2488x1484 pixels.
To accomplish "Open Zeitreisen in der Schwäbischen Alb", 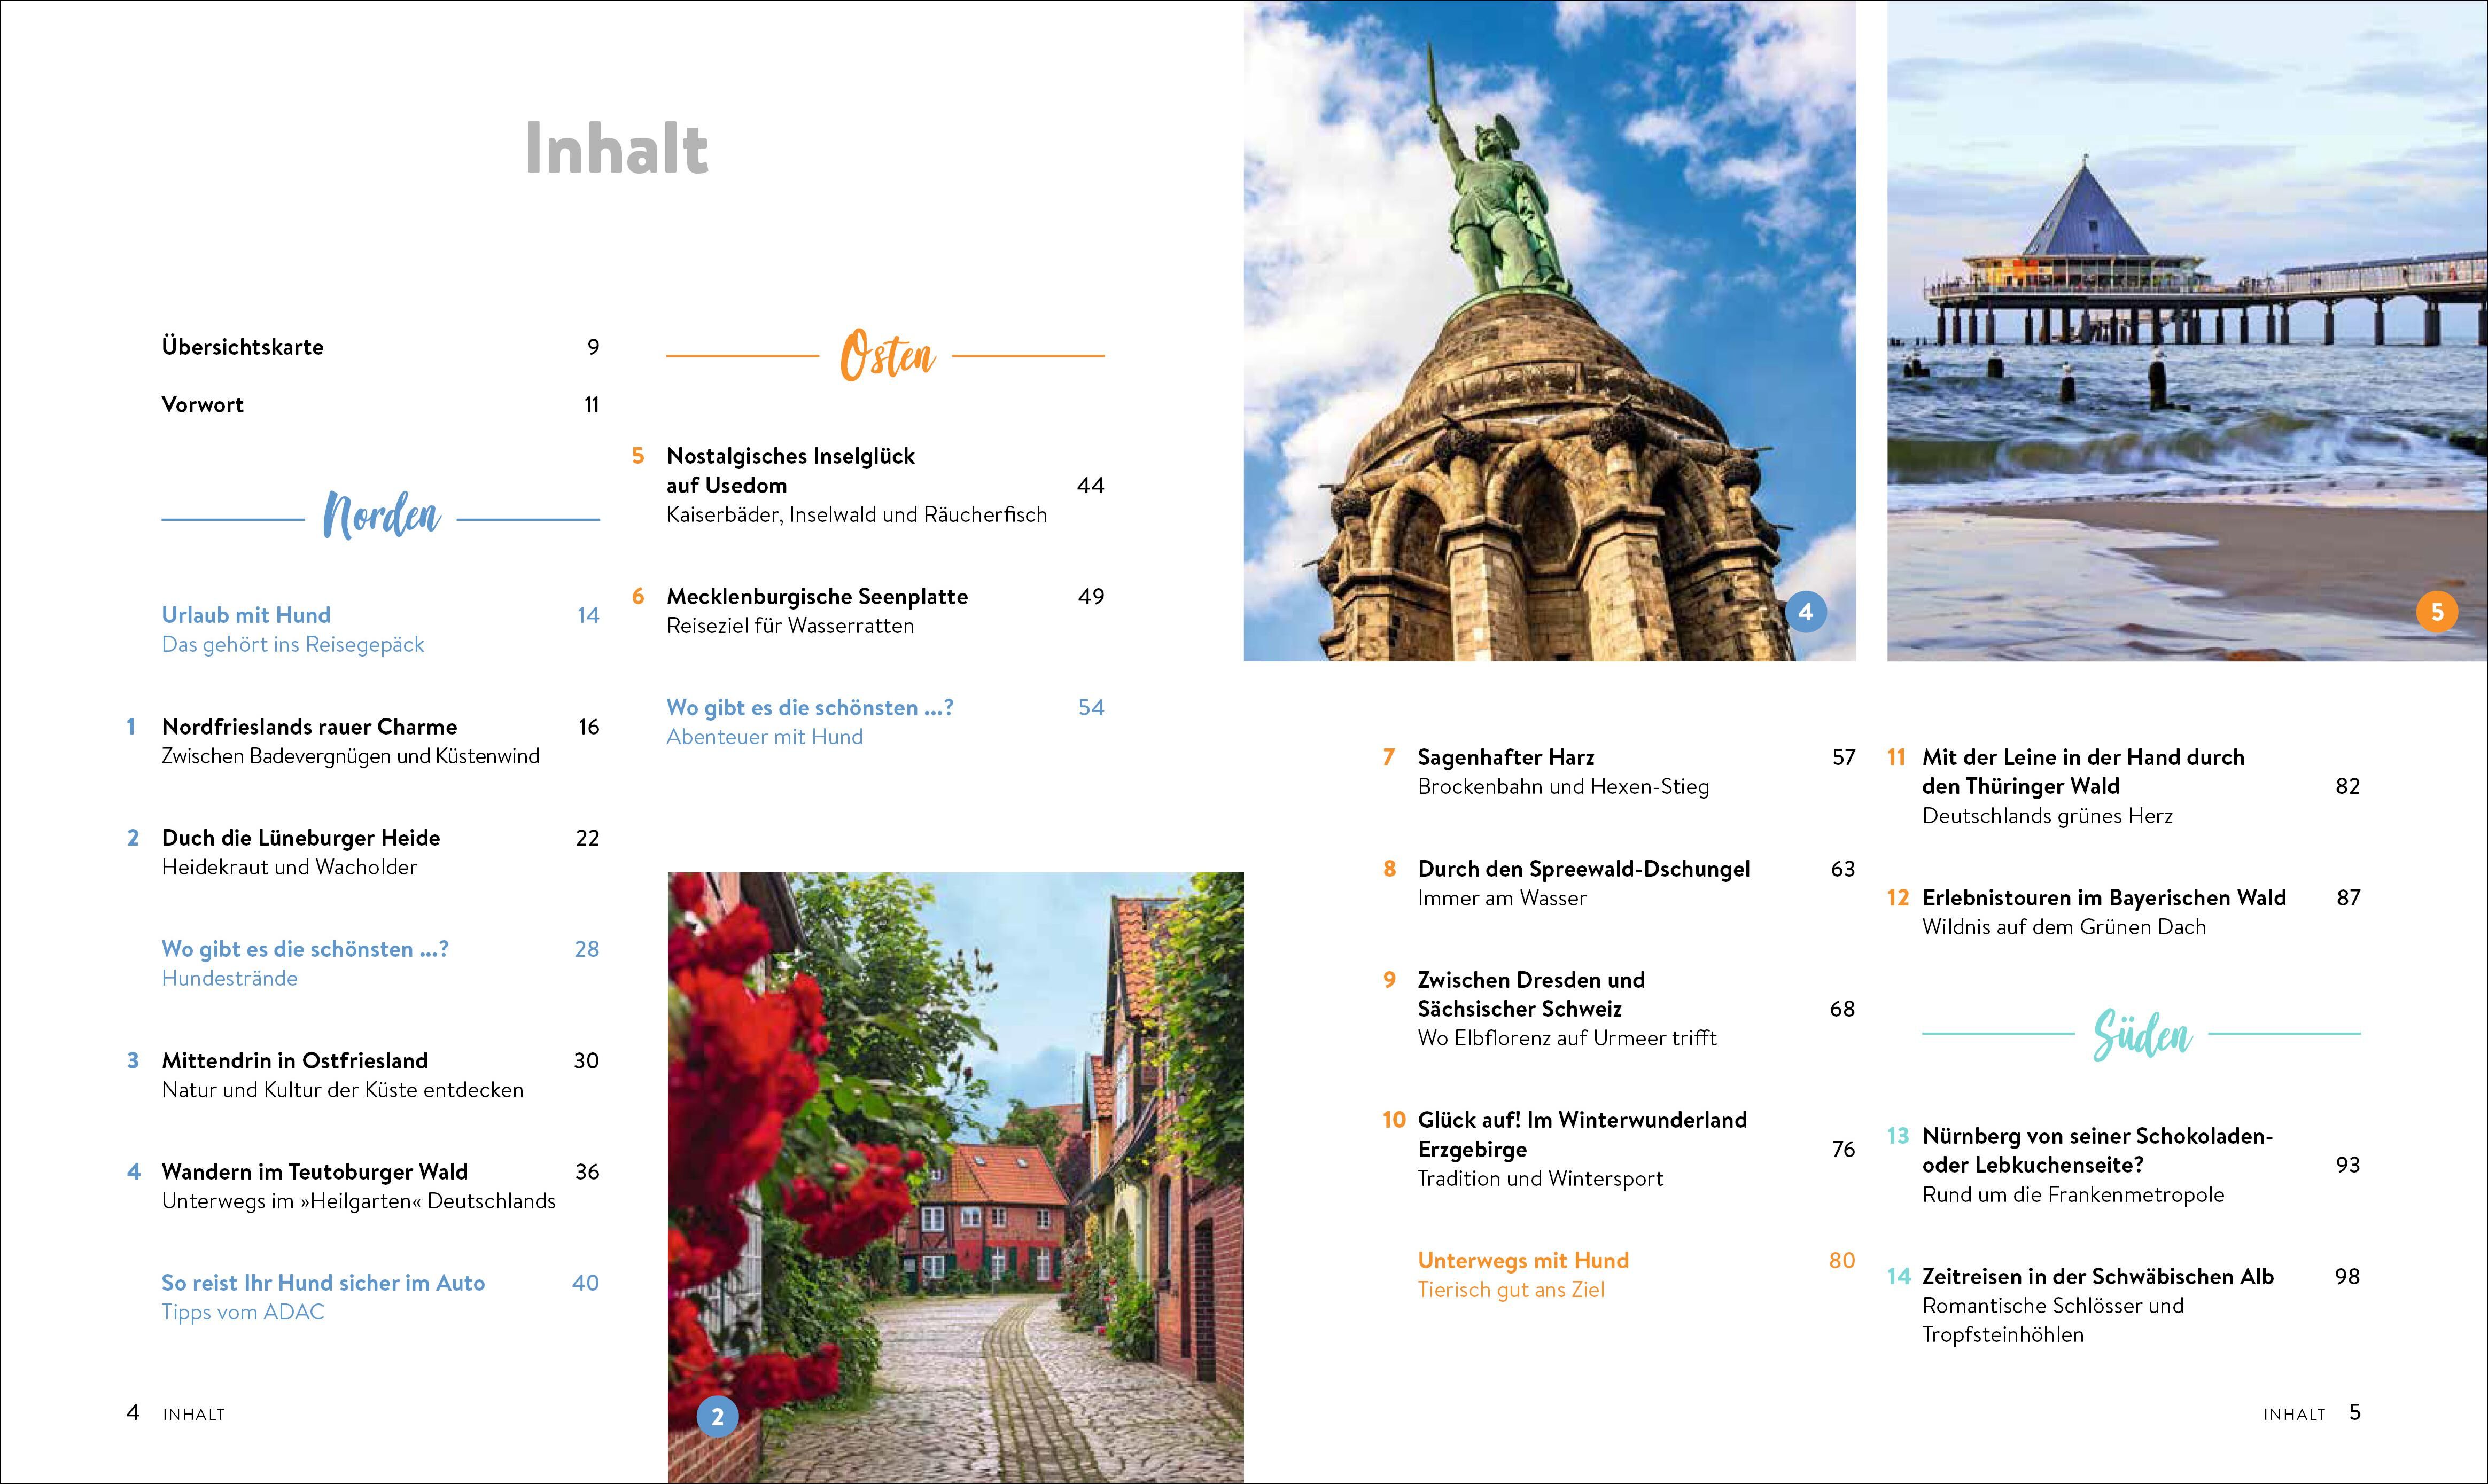I will tap(2097, 1276).
